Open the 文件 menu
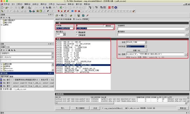190x114 pixels. tap(6, 4)
